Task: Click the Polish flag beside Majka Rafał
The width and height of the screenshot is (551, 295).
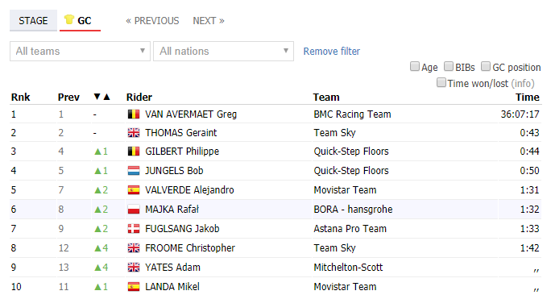Action: (134, 210)
